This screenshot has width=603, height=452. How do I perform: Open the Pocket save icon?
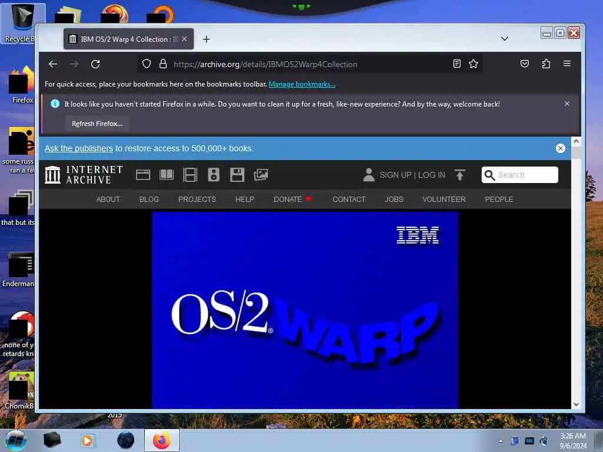[525, 64]
